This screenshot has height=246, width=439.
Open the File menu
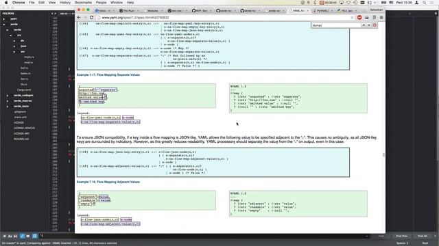click(32, 3)
